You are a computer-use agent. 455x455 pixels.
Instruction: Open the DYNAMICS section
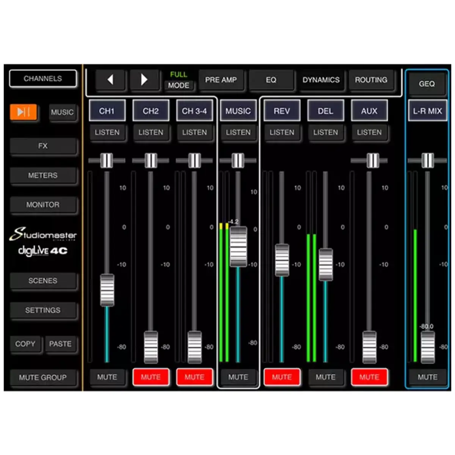point(322,80)
